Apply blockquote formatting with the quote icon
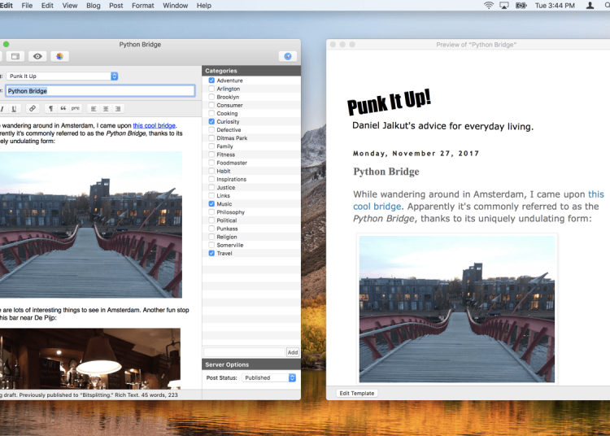The height and width of the screenshot is (436, 610). 63,108
